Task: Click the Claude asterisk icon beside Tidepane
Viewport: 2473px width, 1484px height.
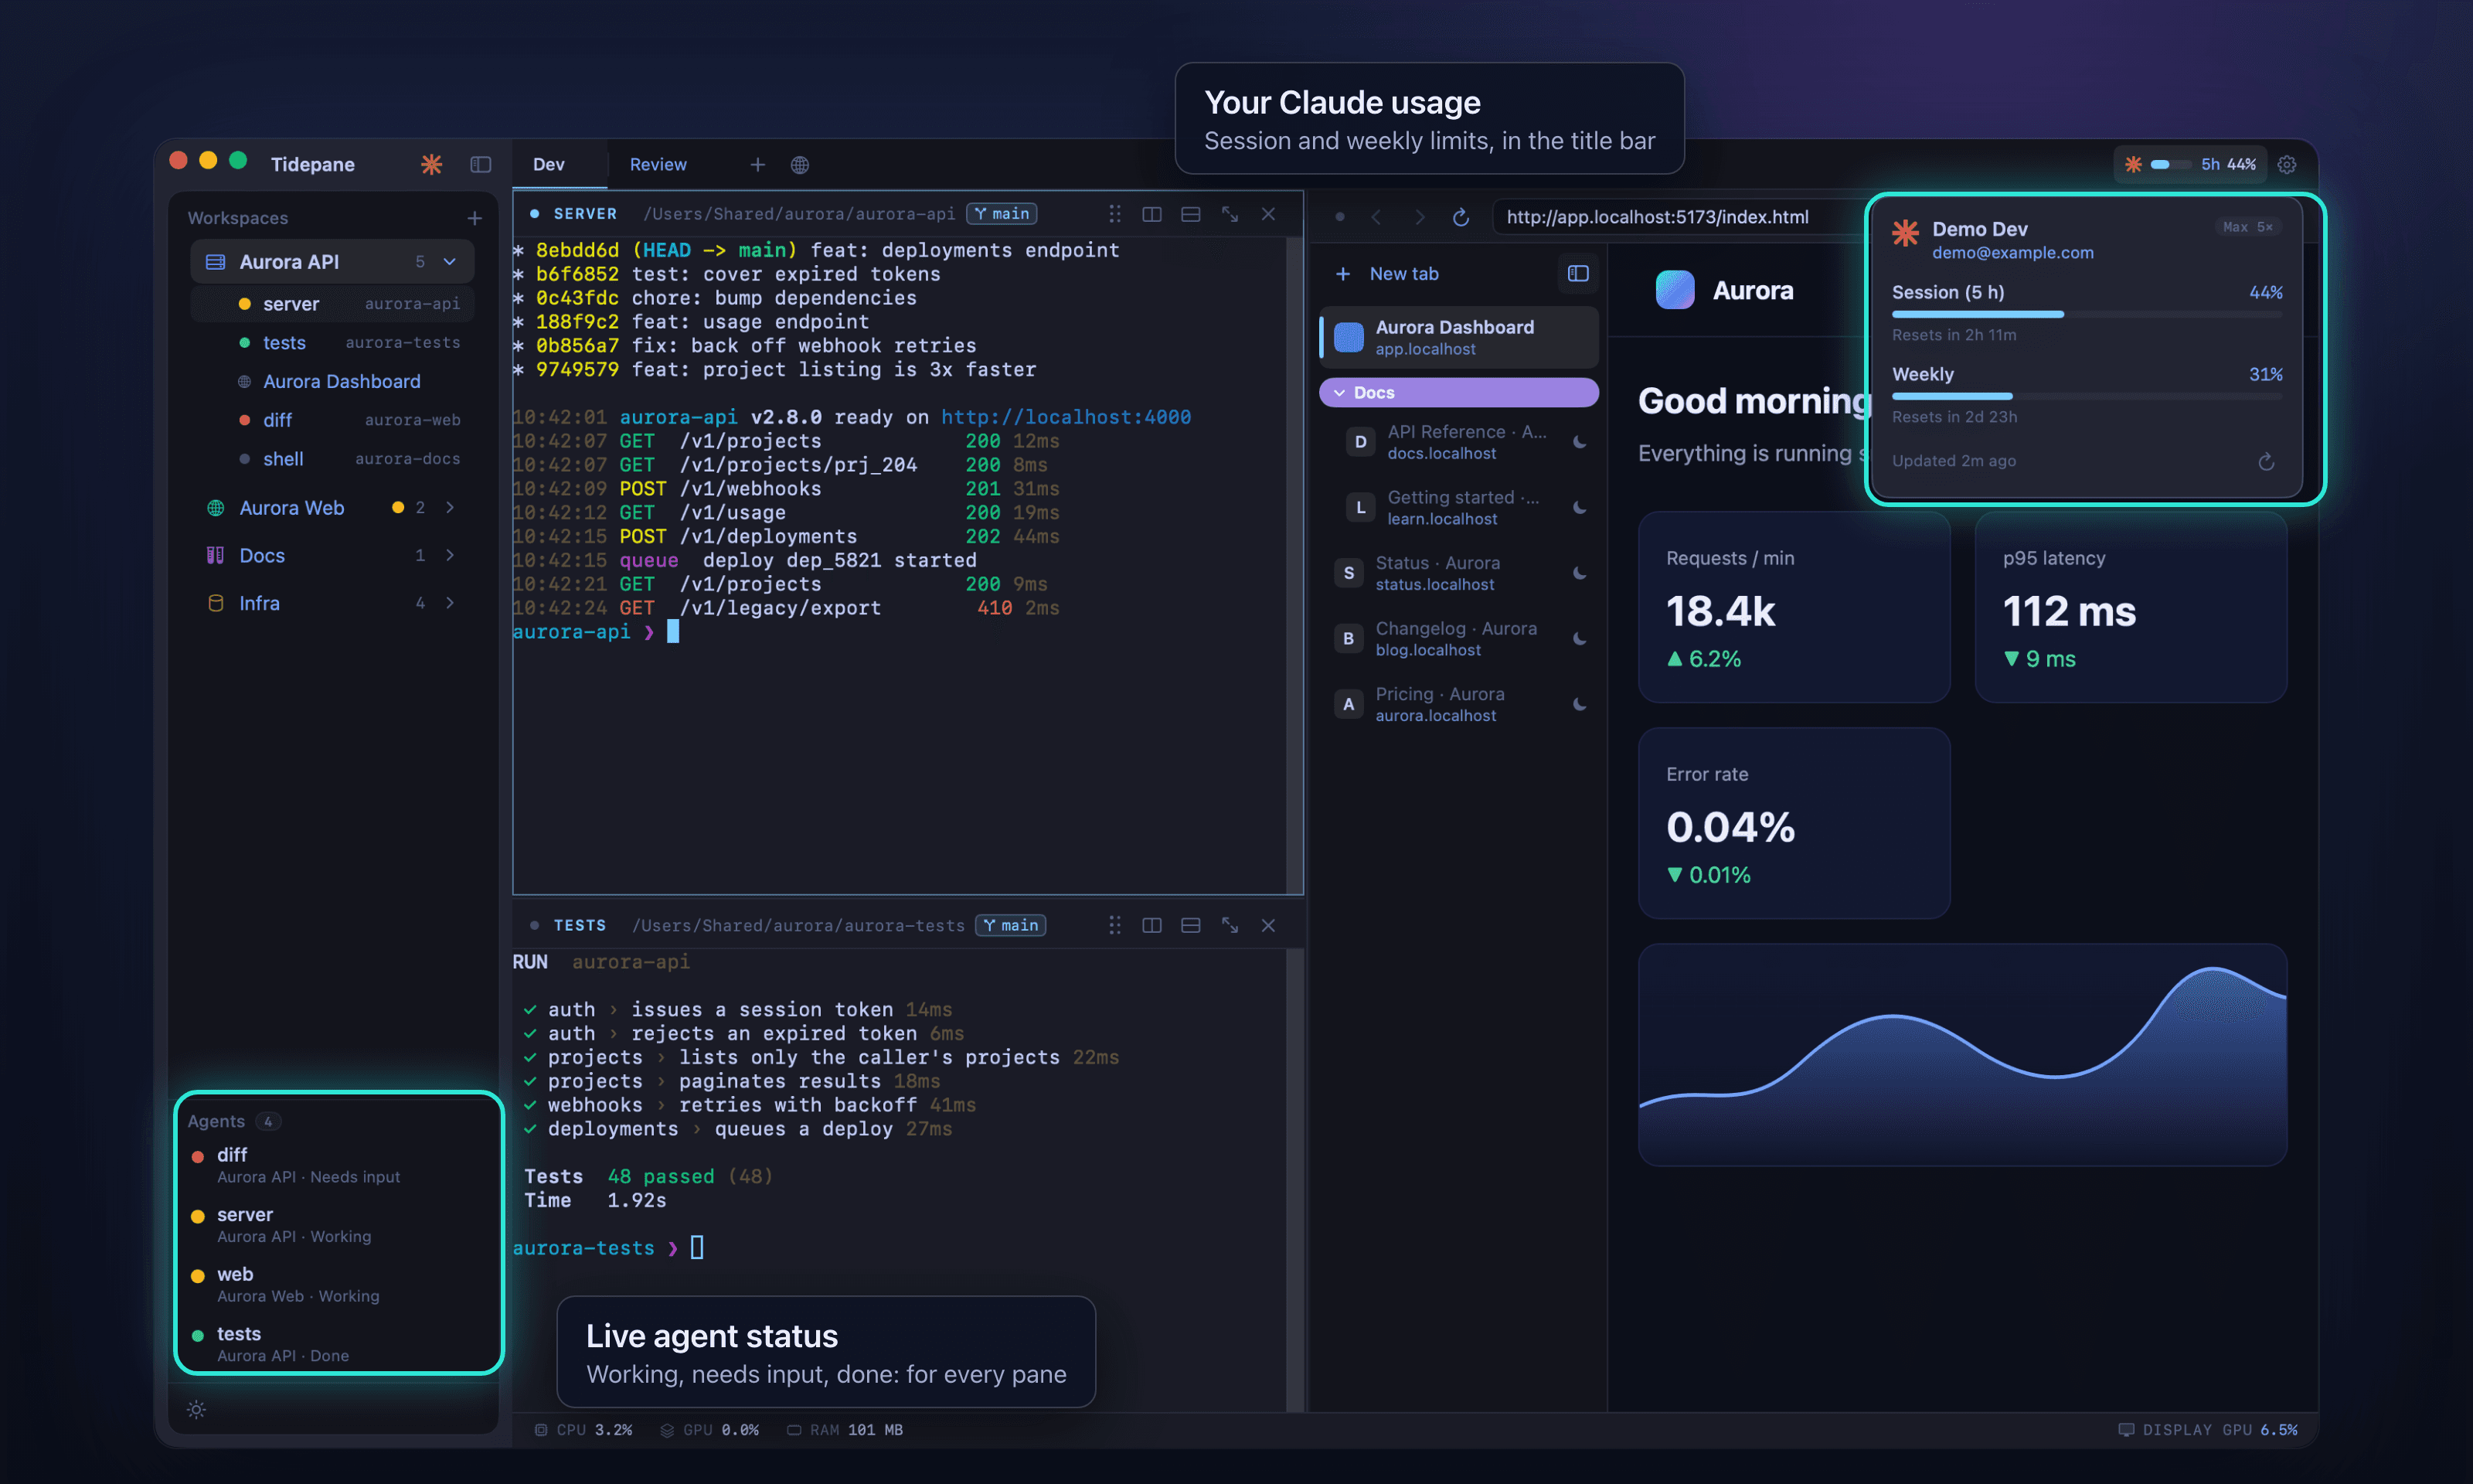Action: (432, 164)
